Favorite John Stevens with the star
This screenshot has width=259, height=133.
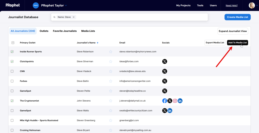pos(111,101)
